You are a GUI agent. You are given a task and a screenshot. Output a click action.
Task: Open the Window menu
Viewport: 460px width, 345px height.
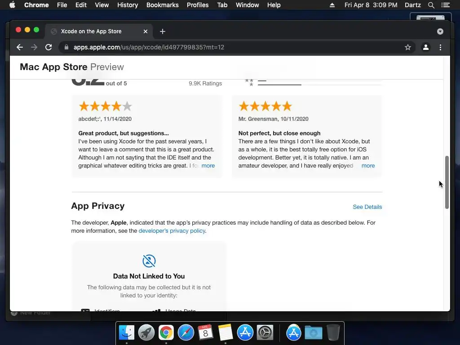(x=248, y=5)
